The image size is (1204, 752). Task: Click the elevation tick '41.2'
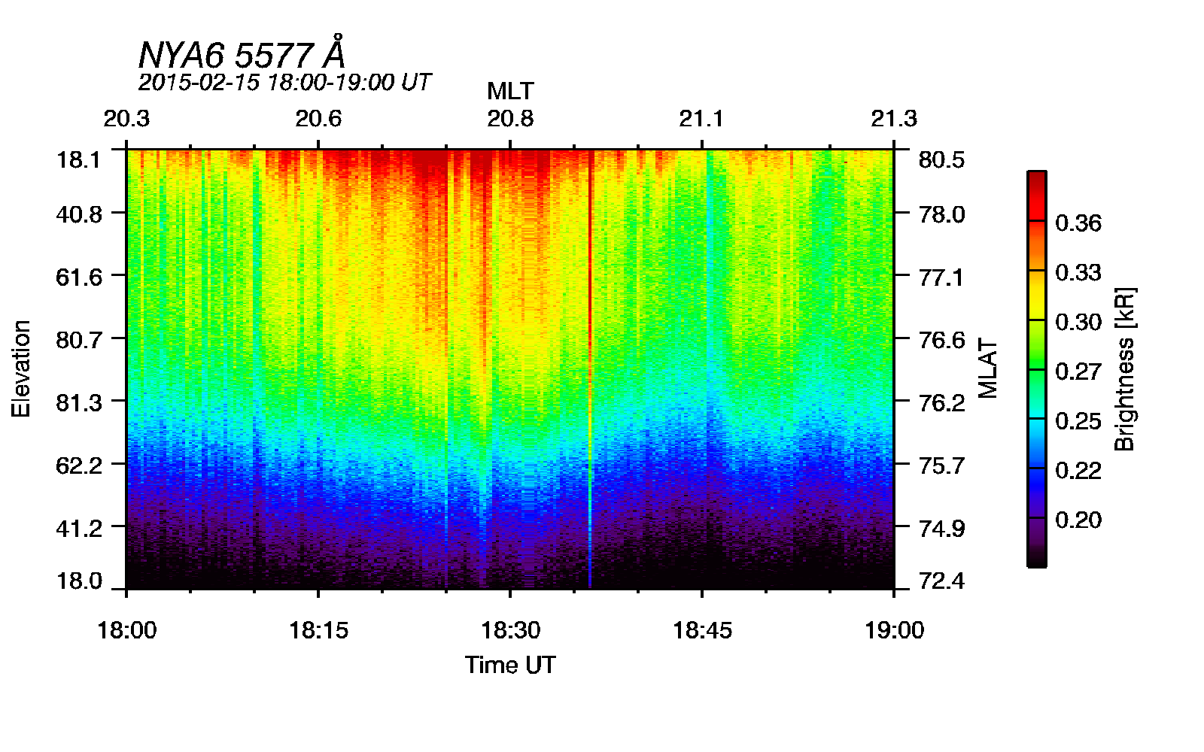click(x=79, y=528)
